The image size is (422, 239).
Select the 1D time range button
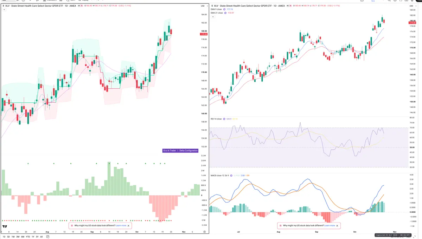click(x=4, y=237)
